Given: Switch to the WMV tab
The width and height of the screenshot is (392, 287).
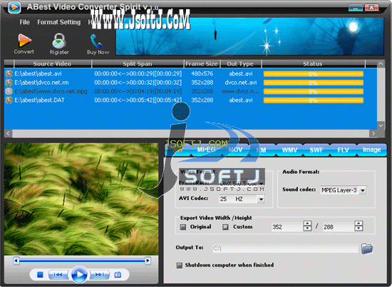Looking at the screenshot, I should [x=289, y=150].
